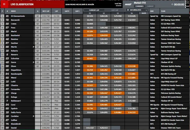Click the pit 'P' indicator for Martin

(34, 47)
